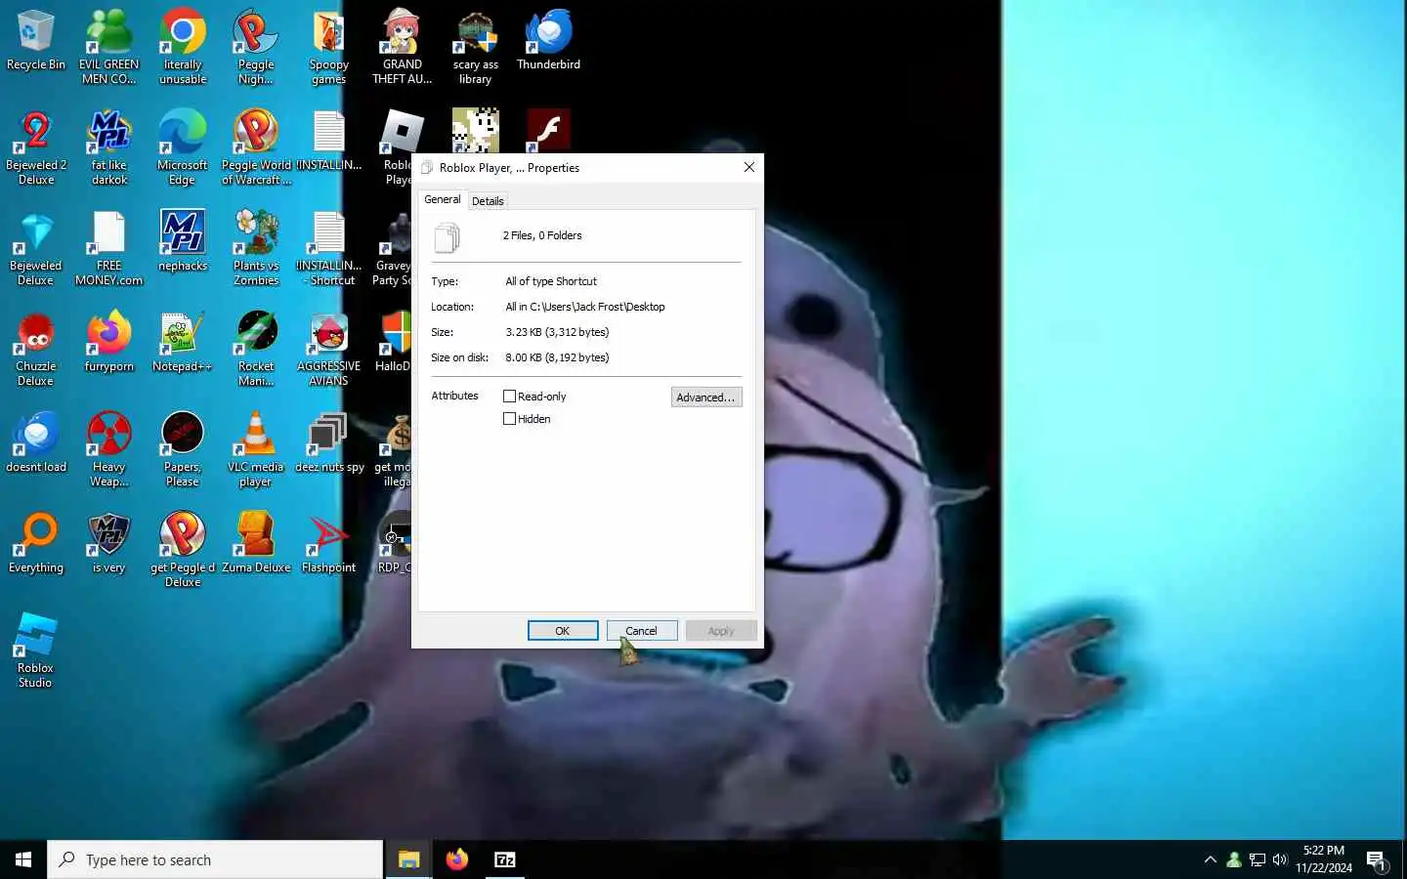Viewport: 1407px width, 879px height.
Task: Select the Heavy Weap... desktop shortcut
Action: [109, 449]
